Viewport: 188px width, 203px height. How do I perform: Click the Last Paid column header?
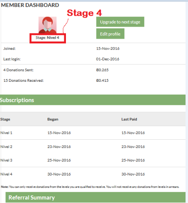(x=129, y=119)
